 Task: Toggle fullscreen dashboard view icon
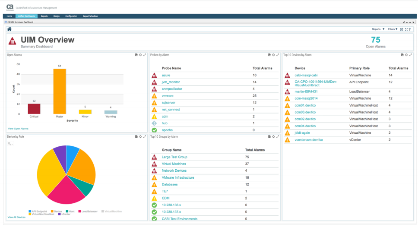click(x=406, y=29)
